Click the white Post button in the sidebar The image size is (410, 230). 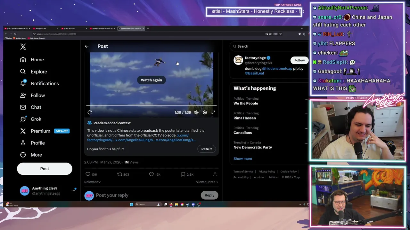(45, 169)
